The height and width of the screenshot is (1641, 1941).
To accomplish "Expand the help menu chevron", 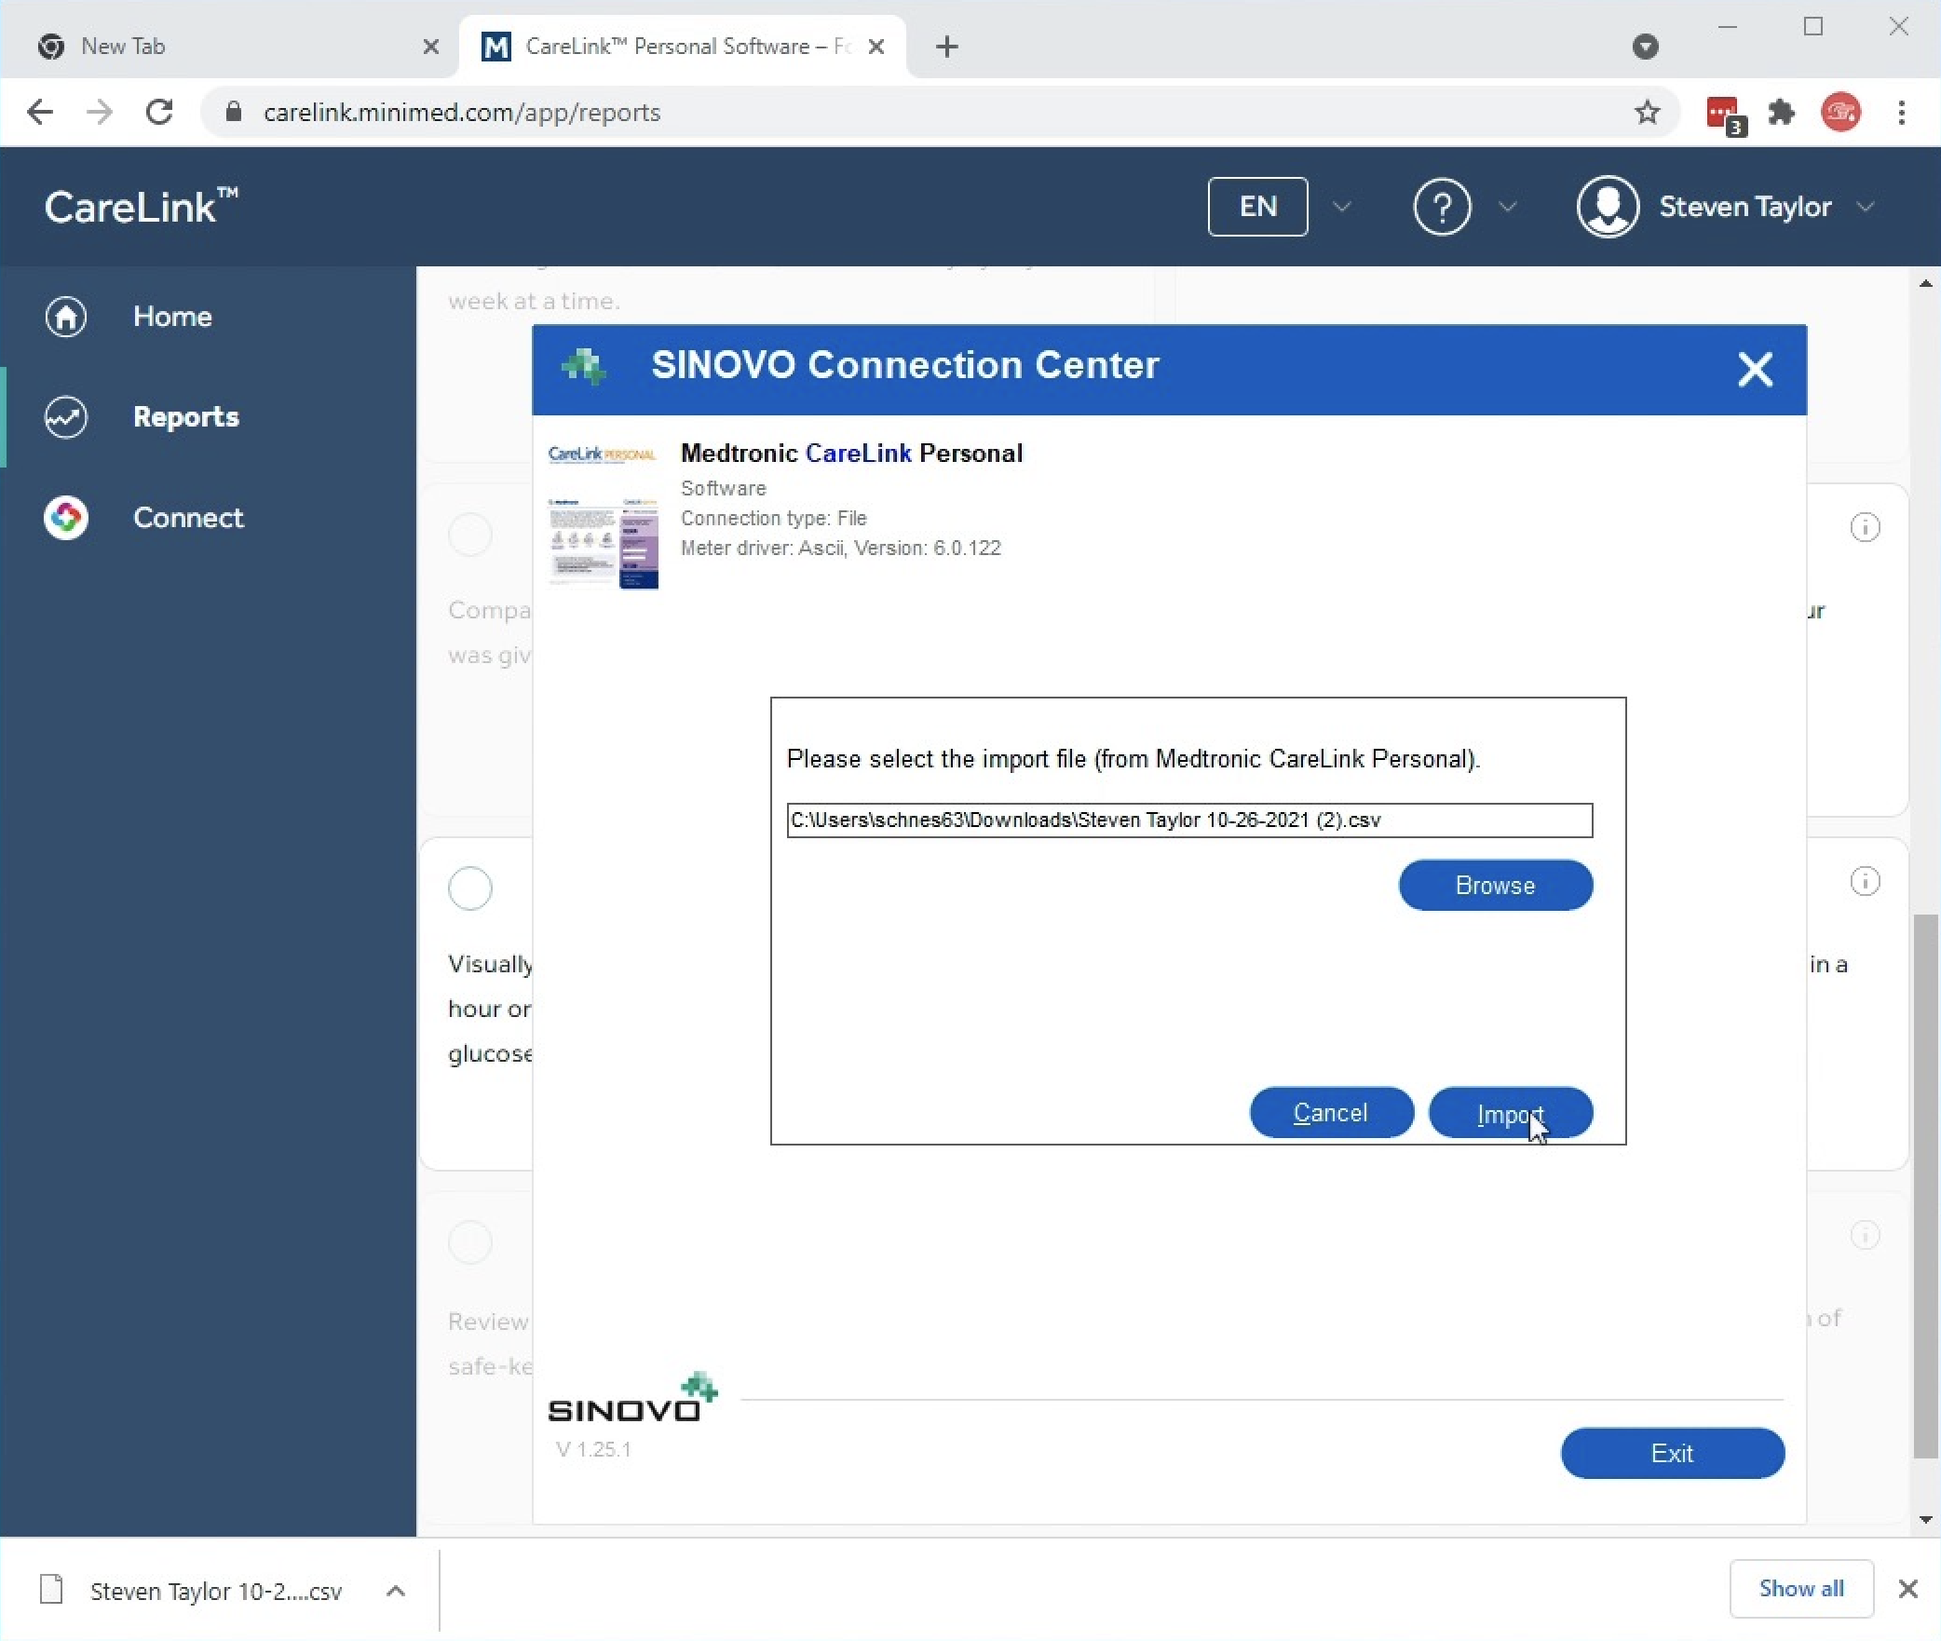I will pyautogui.click(x=1507, y=206).
